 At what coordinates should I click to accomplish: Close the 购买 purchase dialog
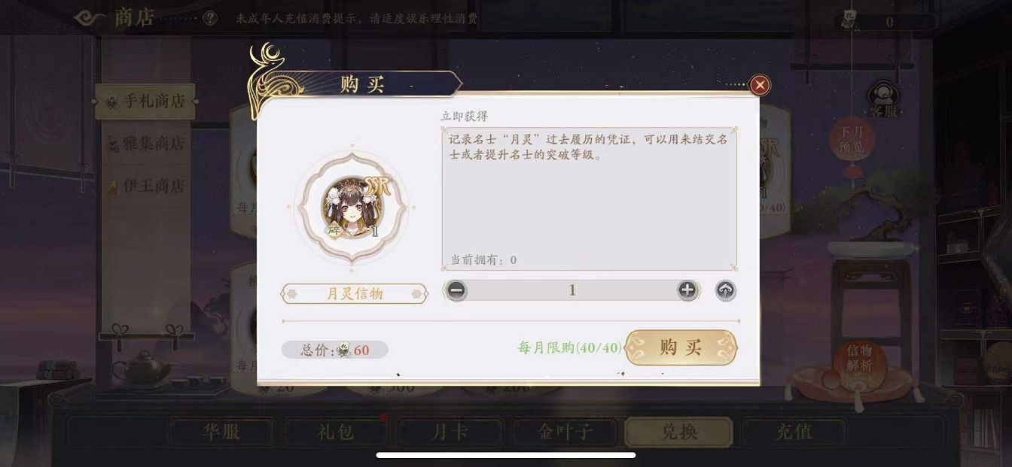pos(760,85)
